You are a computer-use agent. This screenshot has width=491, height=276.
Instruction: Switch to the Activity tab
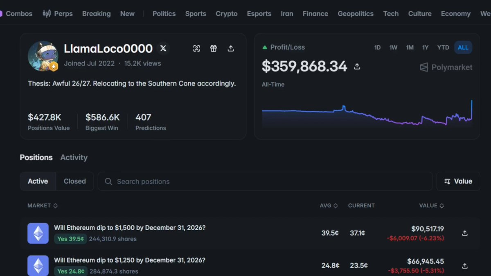pyautogui.click(x=74, y=157)
